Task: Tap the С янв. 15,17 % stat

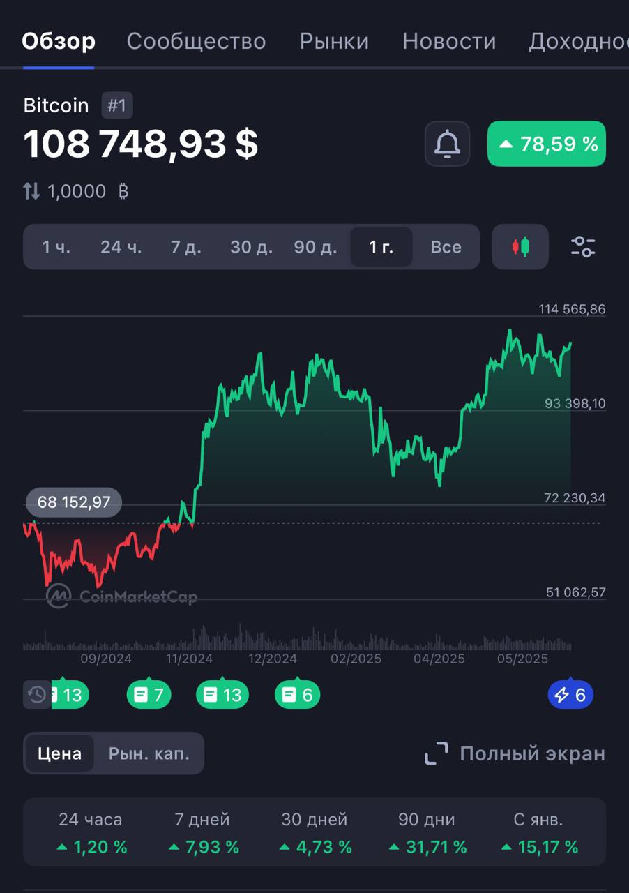Action: pyautogui.click(x=539, y=834)
